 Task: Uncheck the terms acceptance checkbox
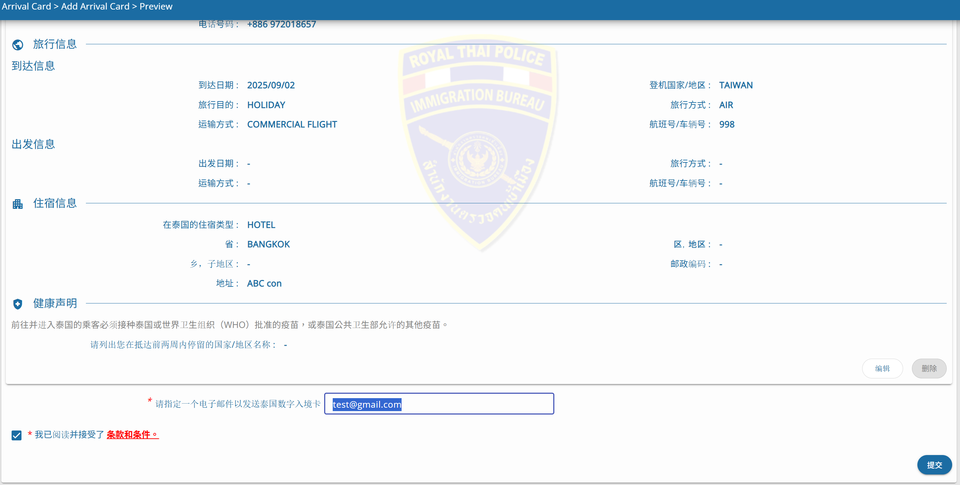coord(16,435)
